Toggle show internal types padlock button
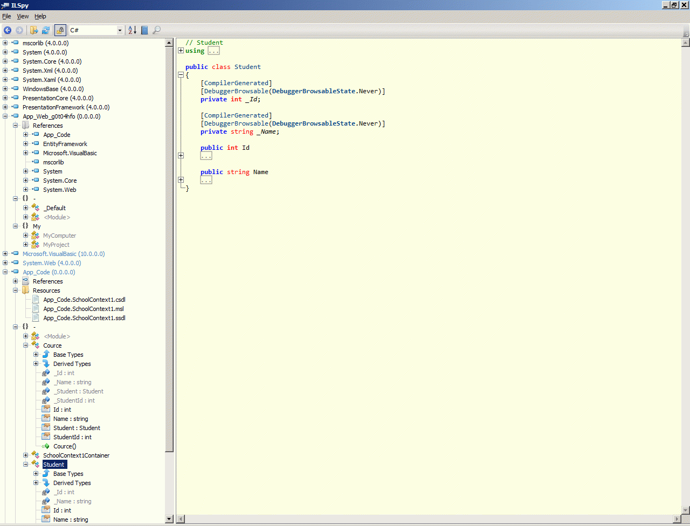 [60, 30]
